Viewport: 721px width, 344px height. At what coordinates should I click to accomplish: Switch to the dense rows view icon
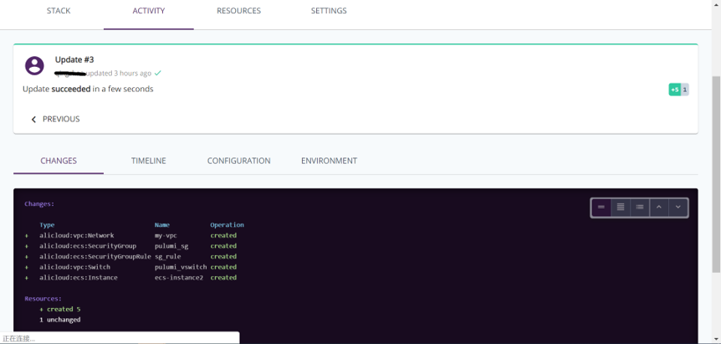click(621, 207)
